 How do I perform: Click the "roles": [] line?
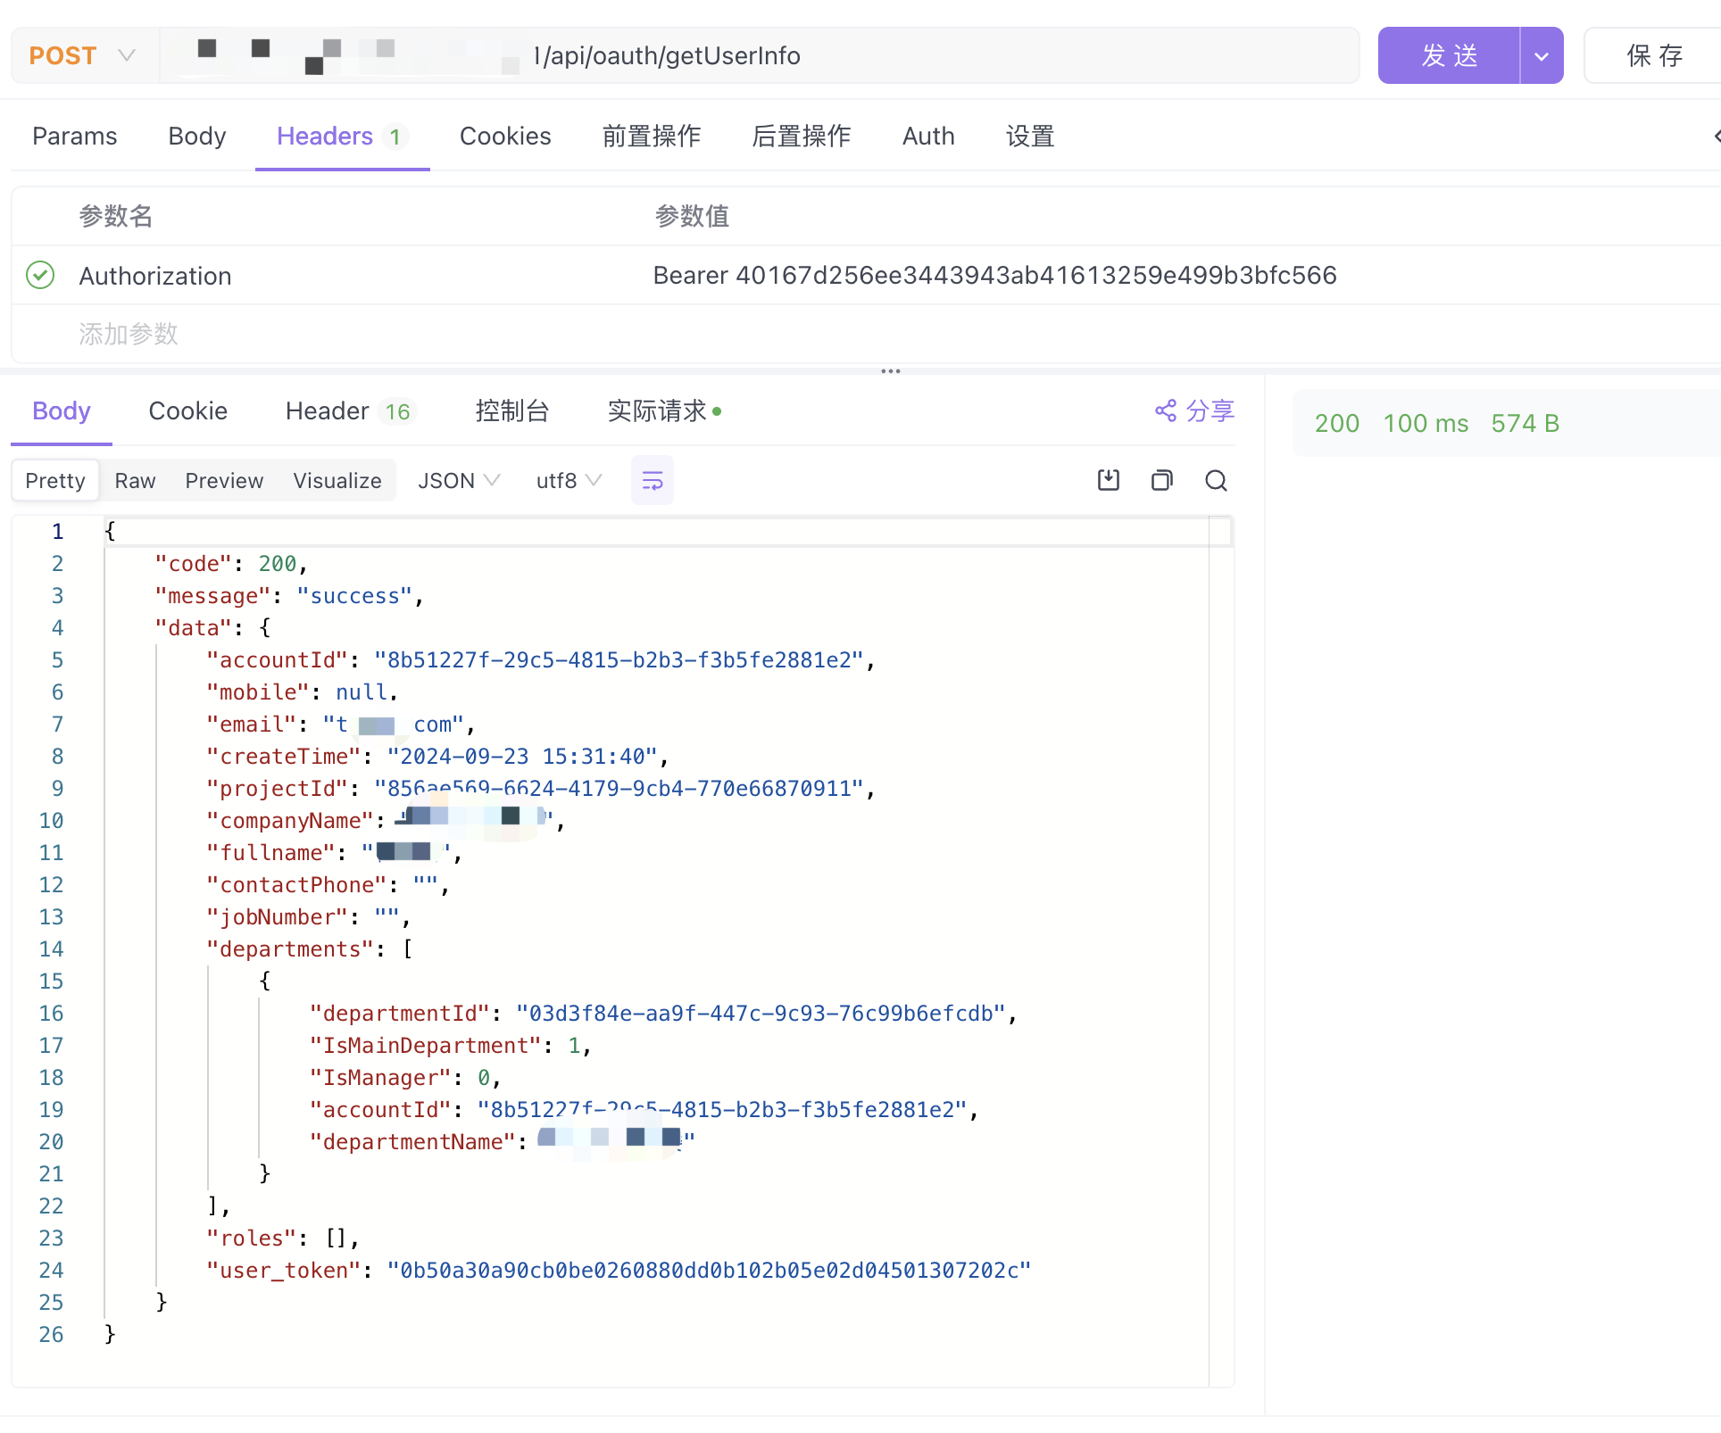pos(282,1238)
